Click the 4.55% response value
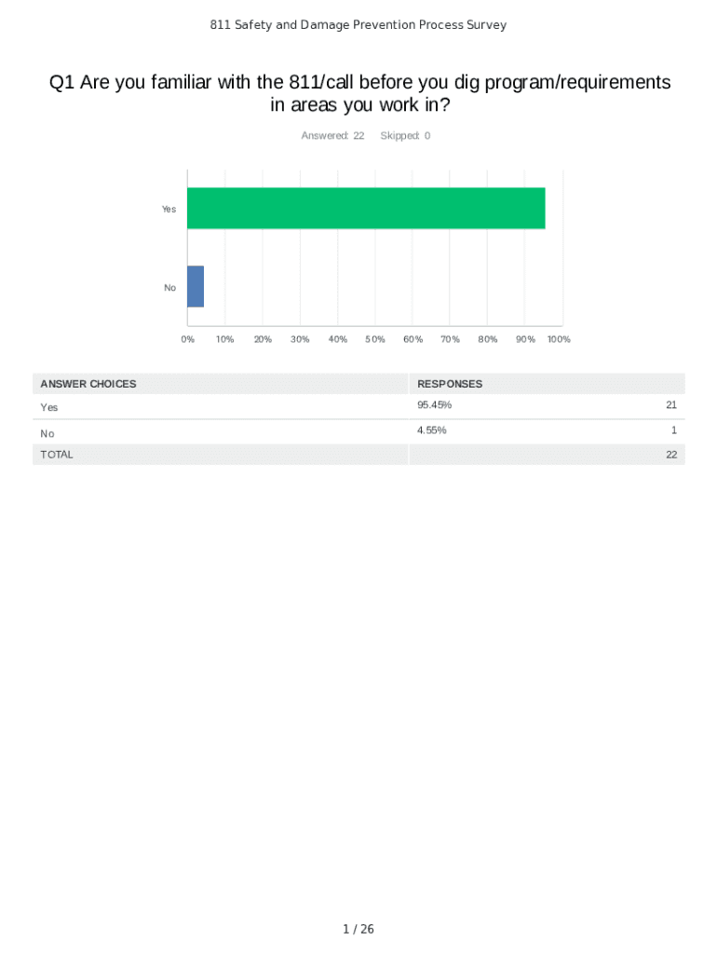The width and height of the screenshot is (717, 954). (x=431, y=430)
